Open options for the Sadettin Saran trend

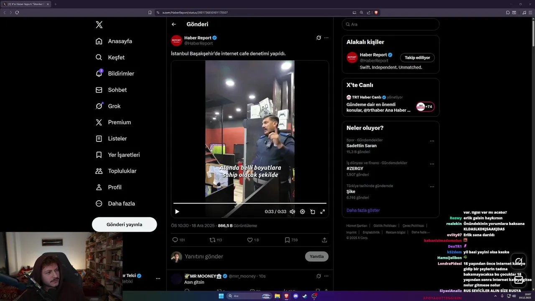(432, 141)
